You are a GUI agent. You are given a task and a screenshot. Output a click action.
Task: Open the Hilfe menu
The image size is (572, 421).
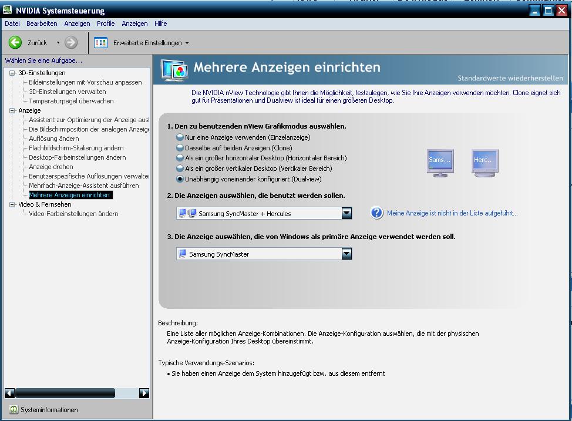pyautogui.click(x=160, y=23)
